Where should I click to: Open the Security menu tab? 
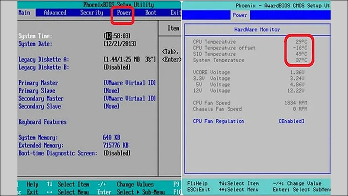click(91, 13)
